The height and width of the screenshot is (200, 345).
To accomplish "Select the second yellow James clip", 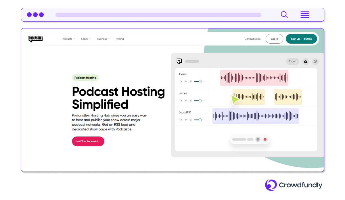I will (x=288, y=97).
